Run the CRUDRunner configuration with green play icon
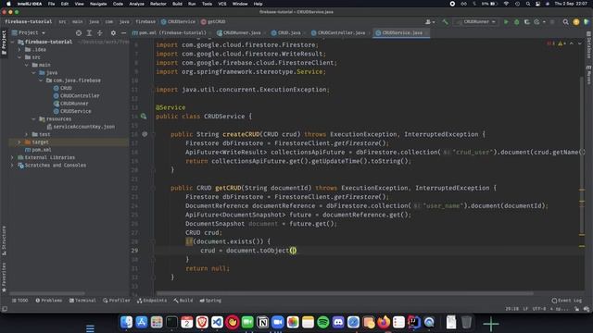 tap(506, 22)
